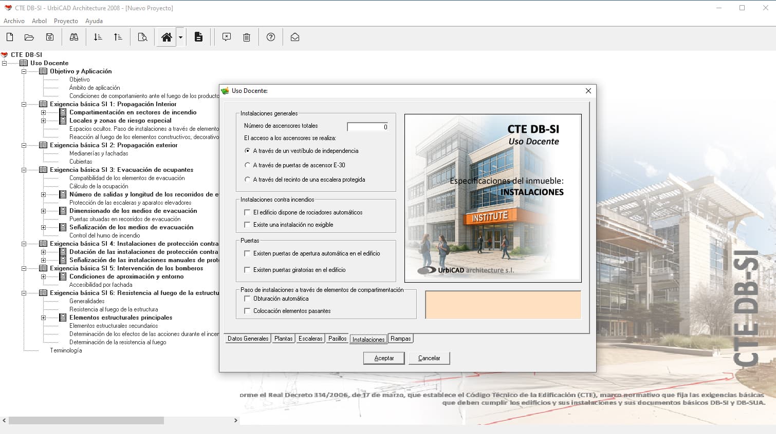The width and height of the screenshot is (776, 434).
Task: Select 'A través del recinto de una escalera protegida'
Action: point(247,180)
